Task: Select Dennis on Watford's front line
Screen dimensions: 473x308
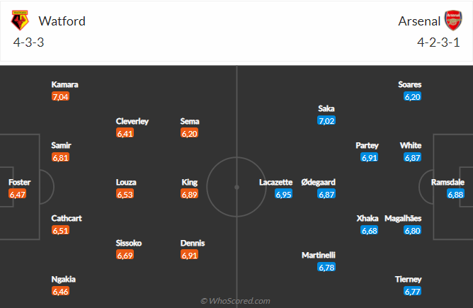Action: tap(193, 243)
